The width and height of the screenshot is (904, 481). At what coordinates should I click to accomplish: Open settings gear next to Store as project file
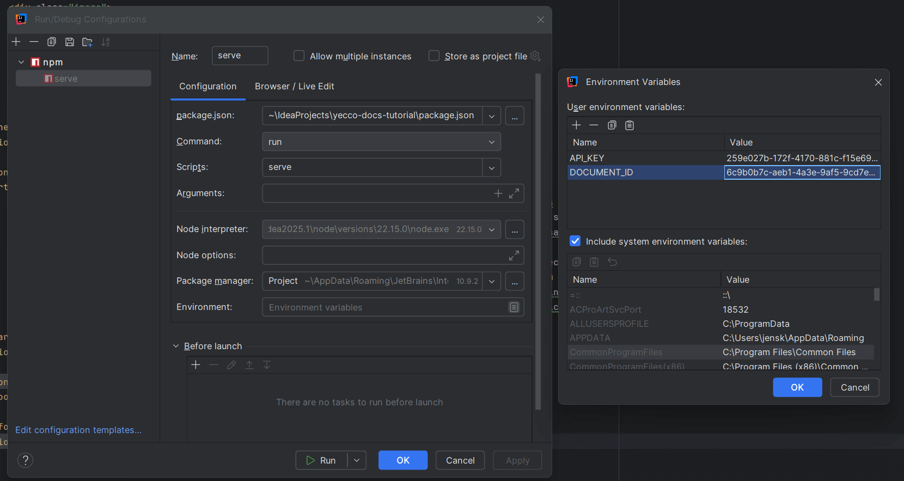535,56
